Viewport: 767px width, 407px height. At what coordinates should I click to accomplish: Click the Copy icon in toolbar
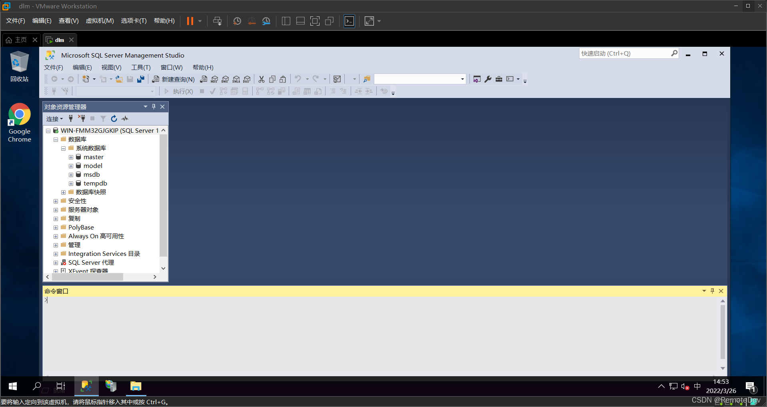pos(272,79)
